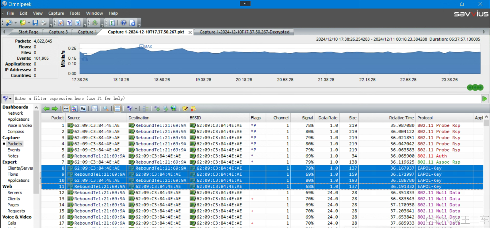Click the options list icon in the main toolbar
Screen dimensions: 490x228
tap(112, 23)
